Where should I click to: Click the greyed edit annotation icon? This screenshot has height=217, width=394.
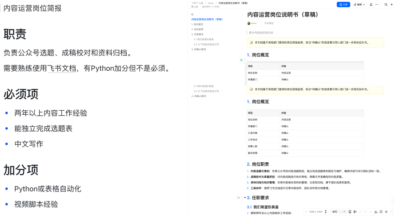pyautogui.click(x=360, y=212)
